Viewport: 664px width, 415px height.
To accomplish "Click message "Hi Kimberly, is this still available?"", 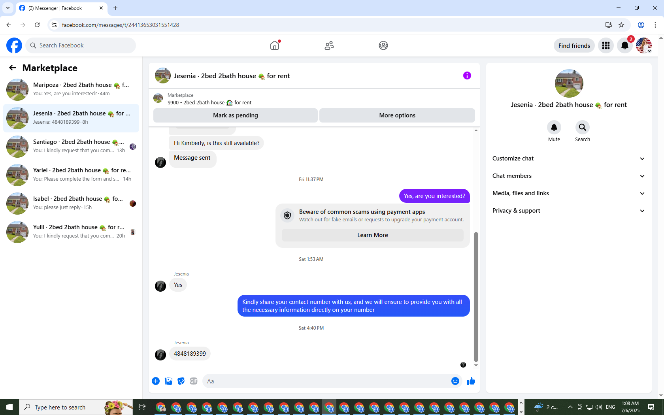I will pos(217,143).
